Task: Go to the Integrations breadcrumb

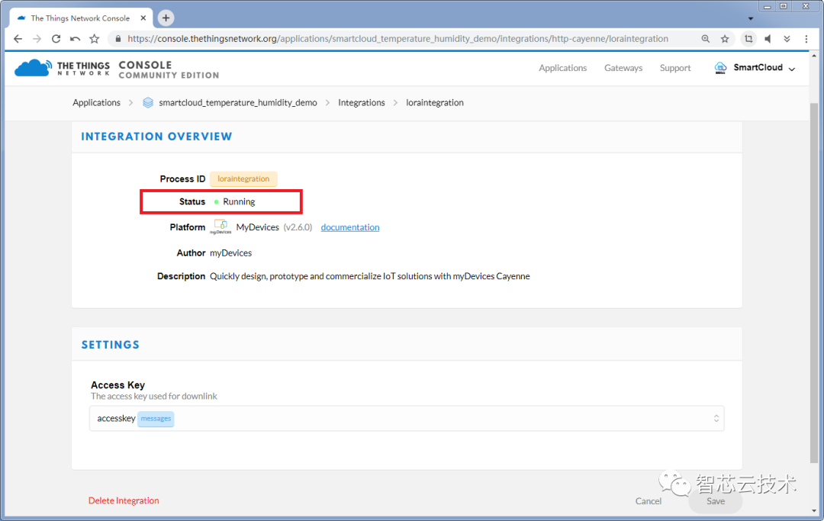Action: 361,102
